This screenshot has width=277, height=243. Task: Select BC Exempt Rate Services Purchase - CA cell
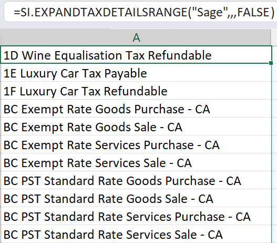pyautogui.click(x=136, y=144)
